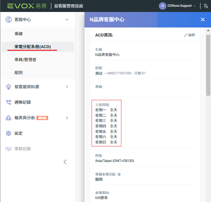
Task: Collapse the sidebar with the left arrow
Action: pyautogui.click(x=65, y=162)
